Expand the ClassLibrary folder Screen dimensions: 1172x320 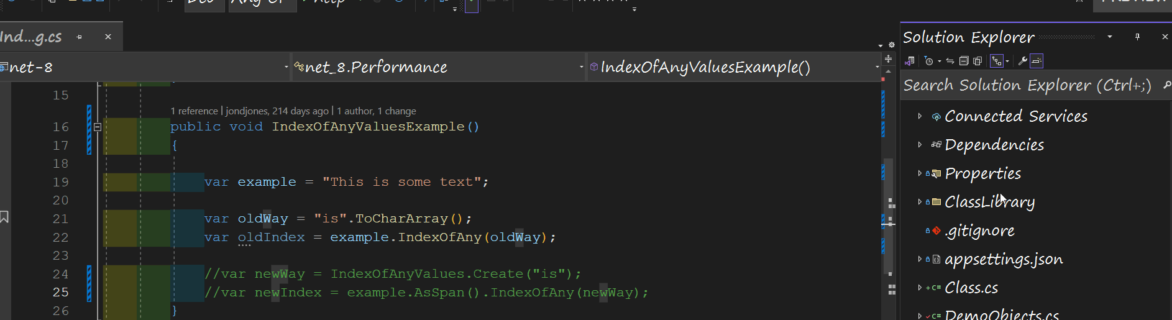pos(920,202)
